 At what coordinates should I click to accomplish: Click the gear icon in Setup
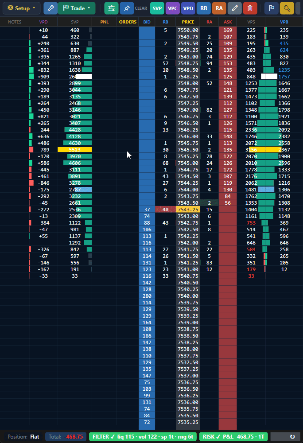tap(11, 8)
